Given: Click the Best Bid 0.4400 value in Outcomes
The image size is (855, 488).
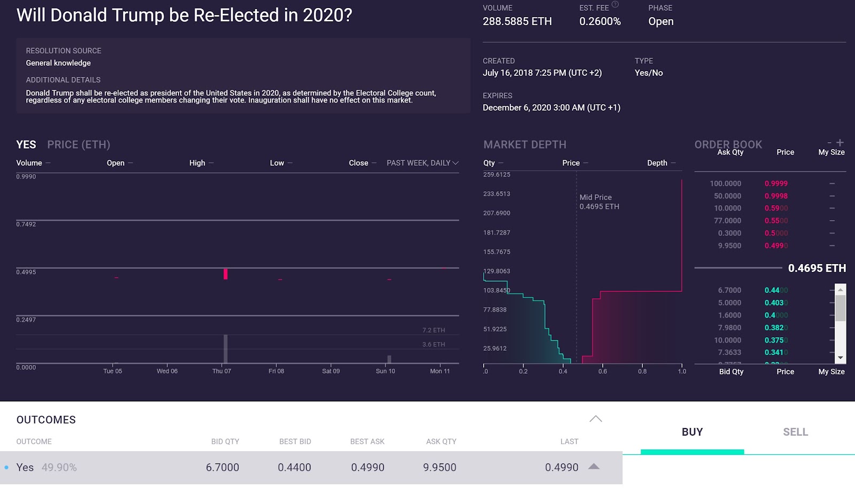Looking at the screenshot, I should click(x=294, y=467).
